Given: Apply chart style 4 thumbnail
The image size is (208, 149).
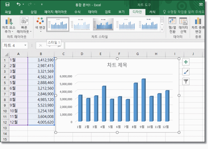Looking at the screenshot, I should [x=126, y=24].
